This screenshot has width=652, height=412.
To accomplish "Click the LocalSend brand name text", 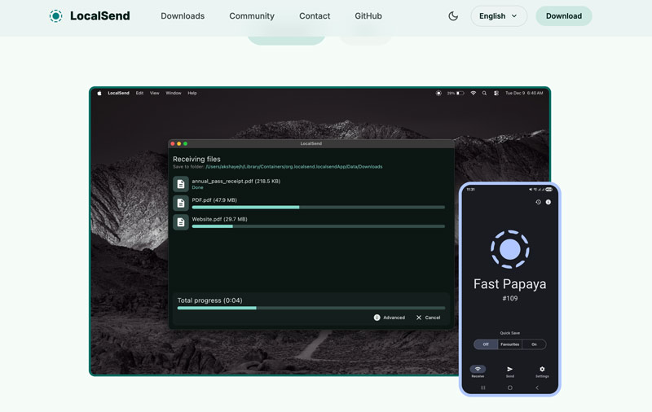I will click(x=99, y=15).
